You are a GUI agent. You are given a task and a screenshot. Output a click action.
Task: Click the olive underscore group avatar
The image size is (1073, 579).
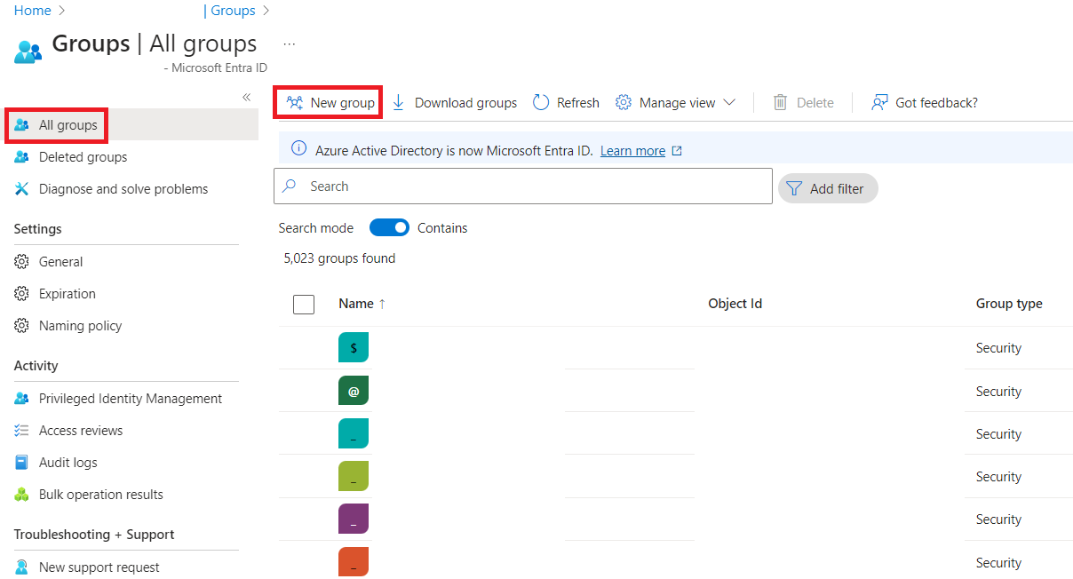[354, 476]
